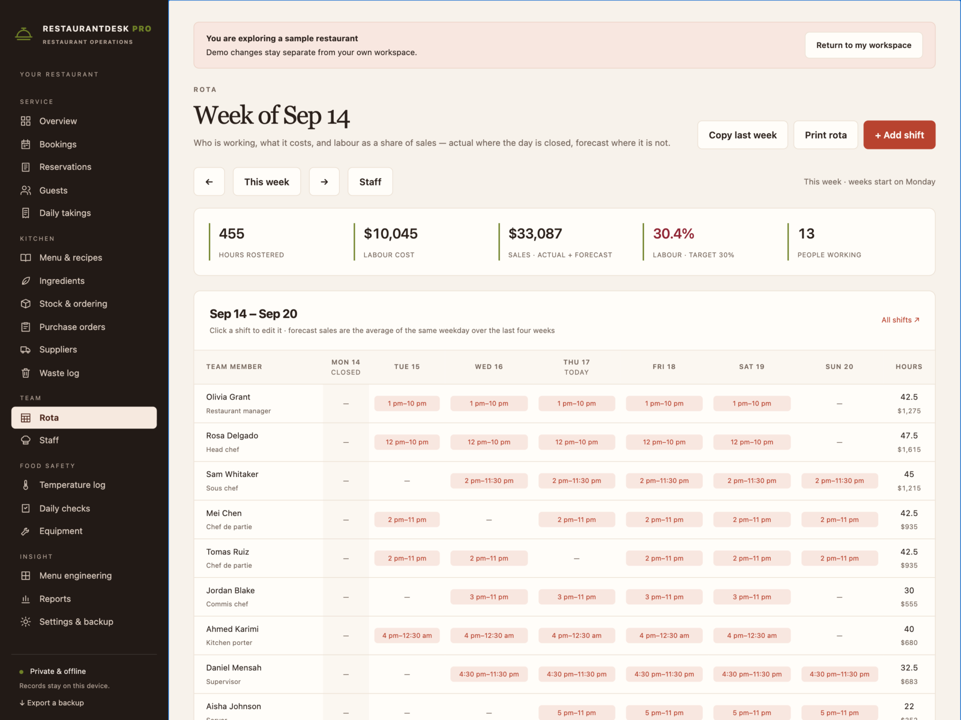Click Print rota button
The height and width of the screenshot is (720, 961).
pyautogui.click(x=826, y=135)
